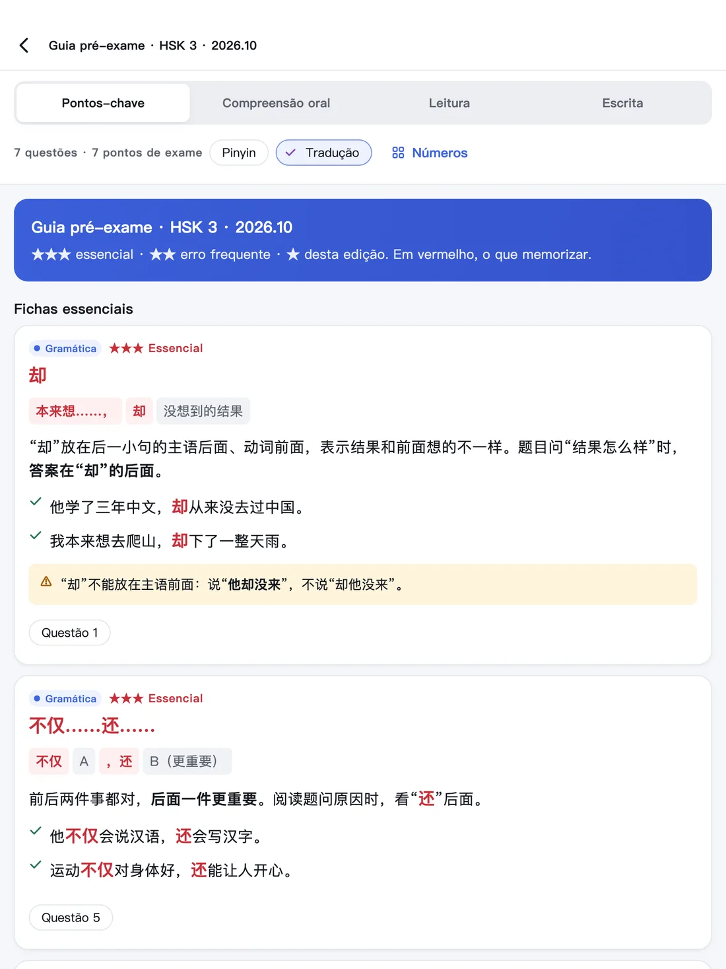
Task: Go back using the left arrow
Action: click(x=24, y=45)
